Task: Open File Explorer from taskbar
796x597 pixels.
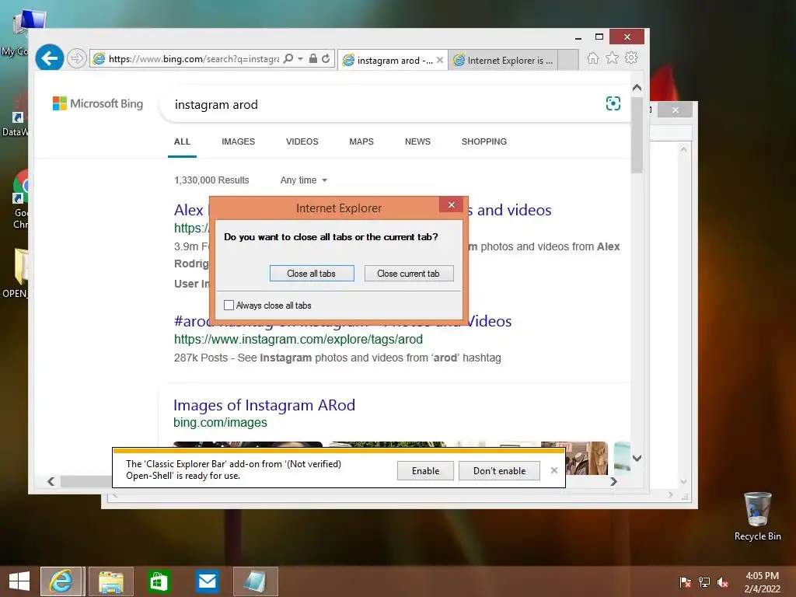Action: (111, 581)
